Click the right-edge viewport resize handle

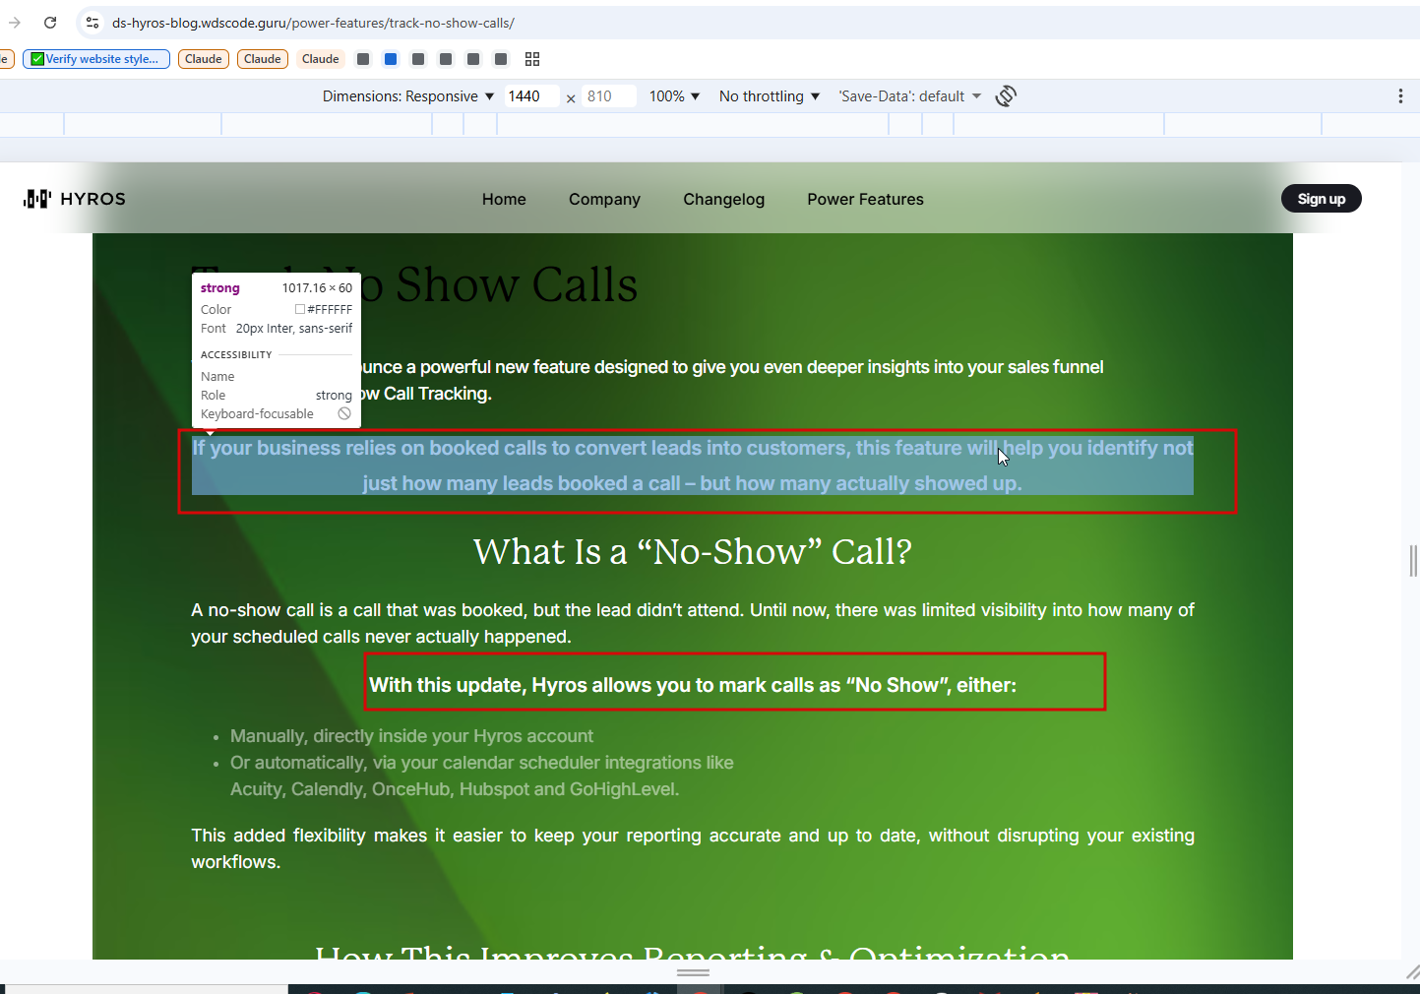click(x=1413, y=561)
